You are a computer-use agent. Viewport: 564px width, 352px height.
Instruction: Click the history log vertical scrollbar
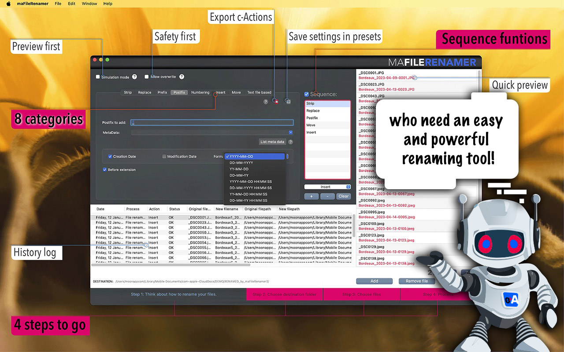[x=354, y=226]
